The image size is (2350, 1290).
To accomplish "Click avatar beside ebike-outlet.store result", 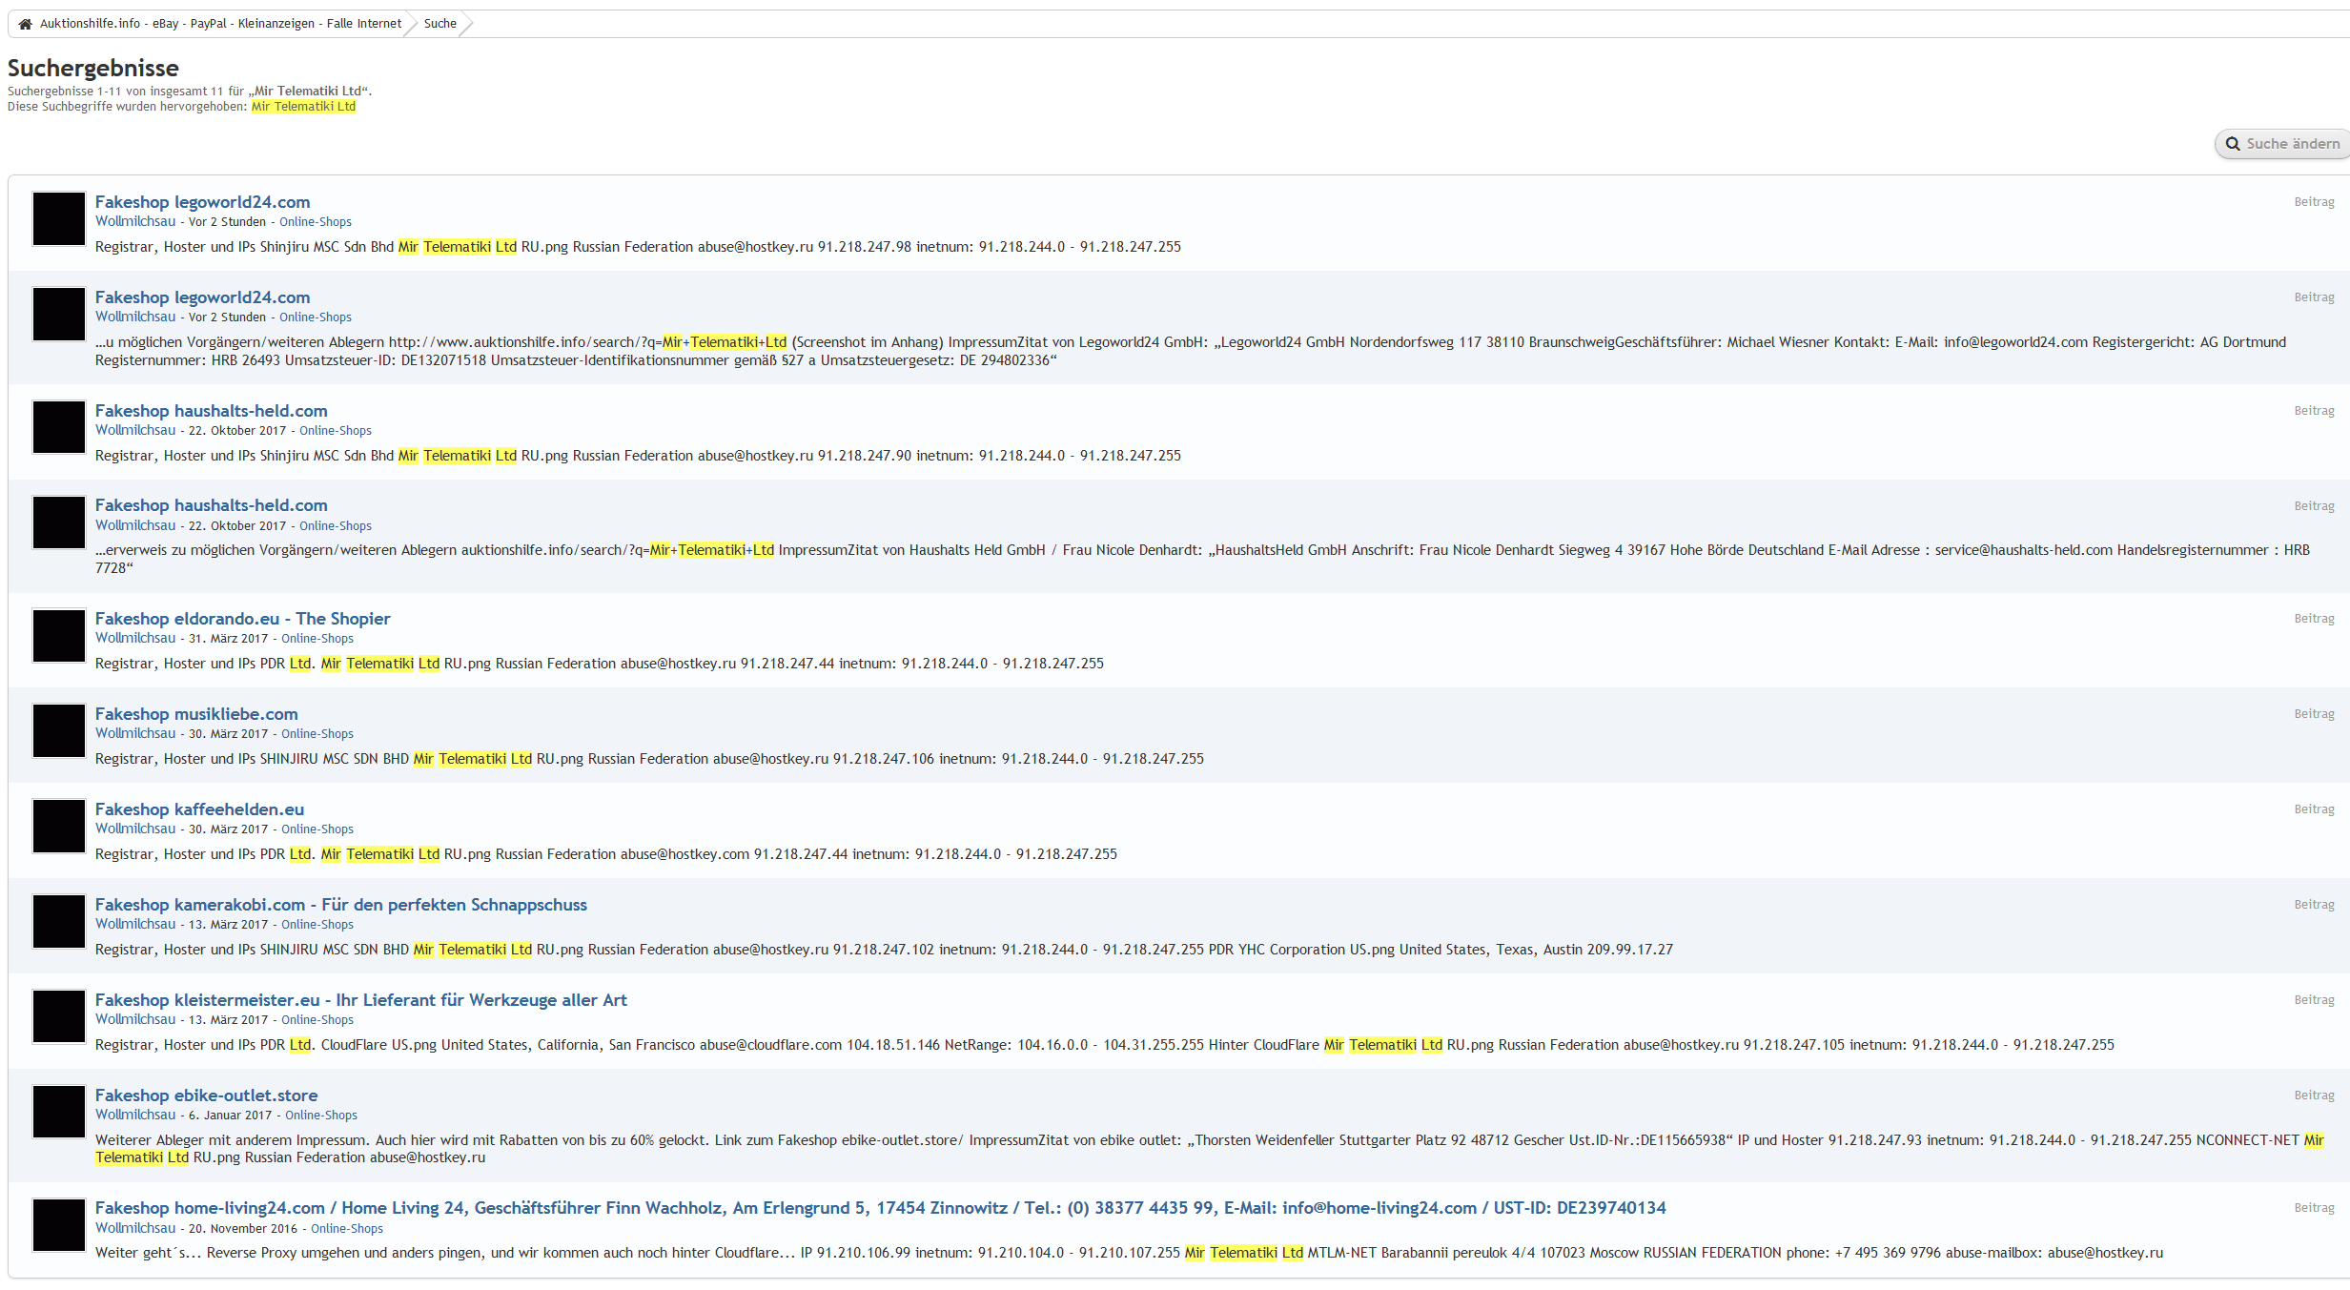I will click(x=59, y=1112).
